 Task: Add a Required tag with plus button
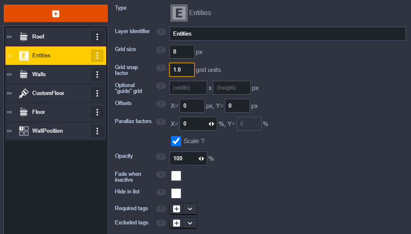tap(177, 209)
